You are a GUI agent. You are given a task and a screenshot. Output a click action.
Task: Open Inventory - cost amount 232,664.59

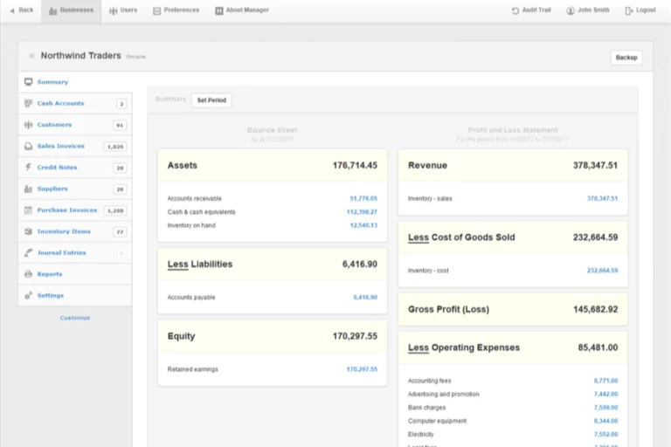pyautogui.click(x=602, y=271)
